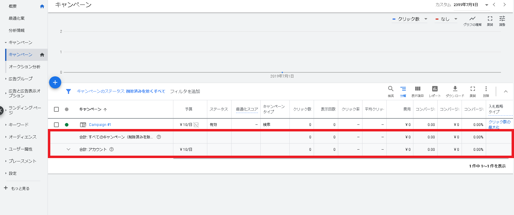514x215 pixels.
Task: Click help icon on all-campaigns total row
Action: (x=159, y=137)
